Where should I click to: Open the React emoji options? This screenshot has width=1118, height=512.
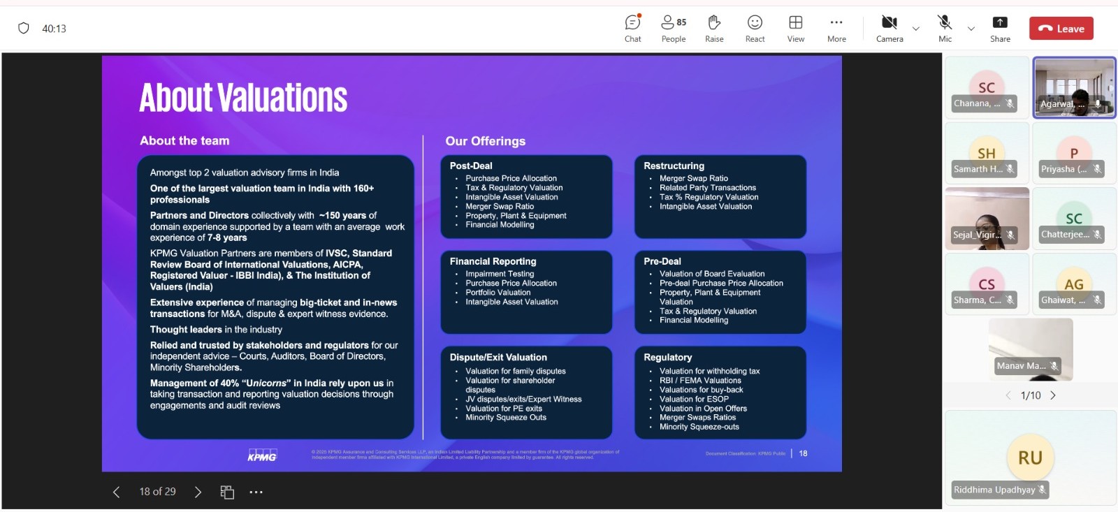click(x=755, y=29)
